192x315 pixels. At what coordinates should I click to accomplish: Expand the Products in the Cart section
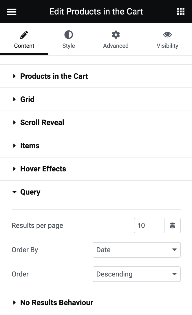(54, 76)
